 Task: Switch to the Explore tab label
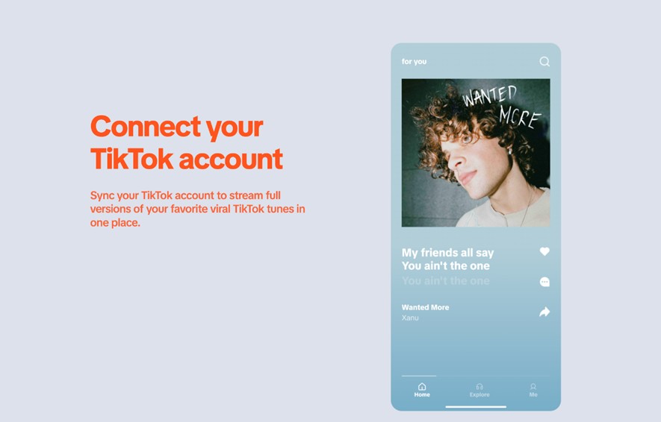pos(480,394)
